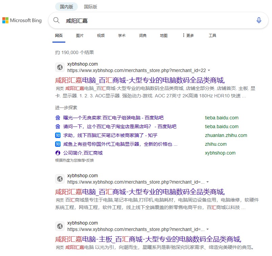Click the 反馈 feedback link

(x=90, y=160)
